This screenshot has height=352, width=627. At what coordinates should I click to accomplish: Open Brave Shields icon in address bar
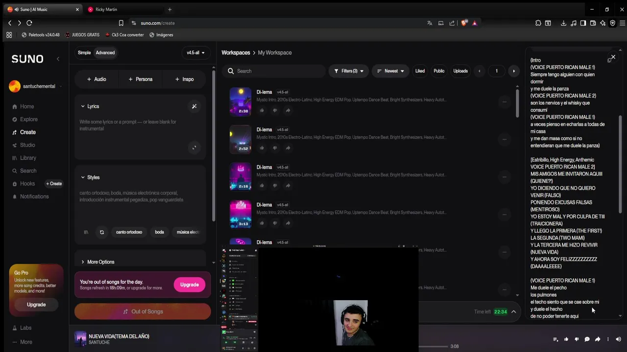pos(463,23)
